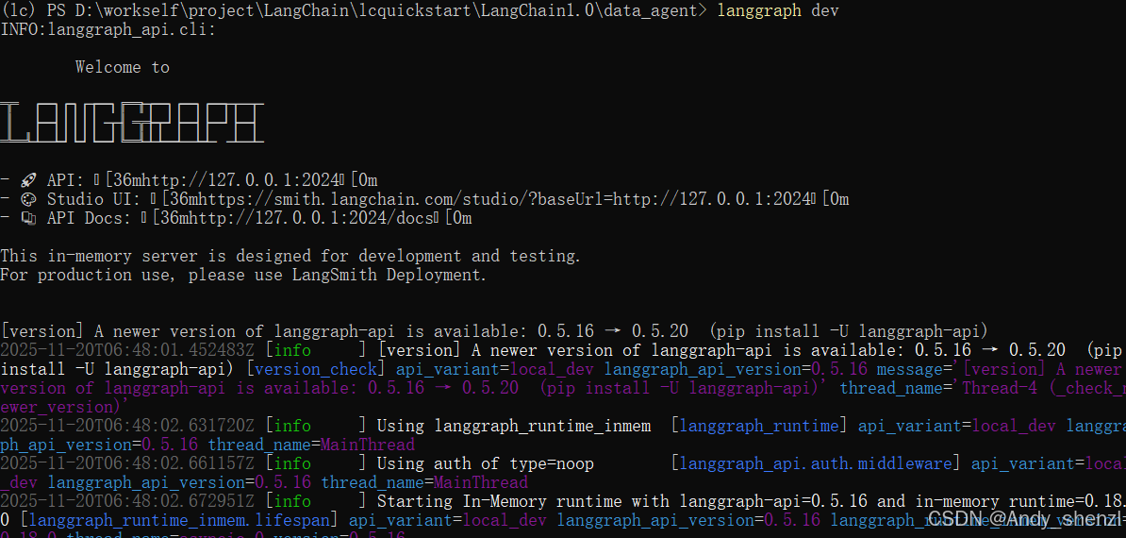
Task: Click the rocket emoji next to API
Action: click(28, 179)
